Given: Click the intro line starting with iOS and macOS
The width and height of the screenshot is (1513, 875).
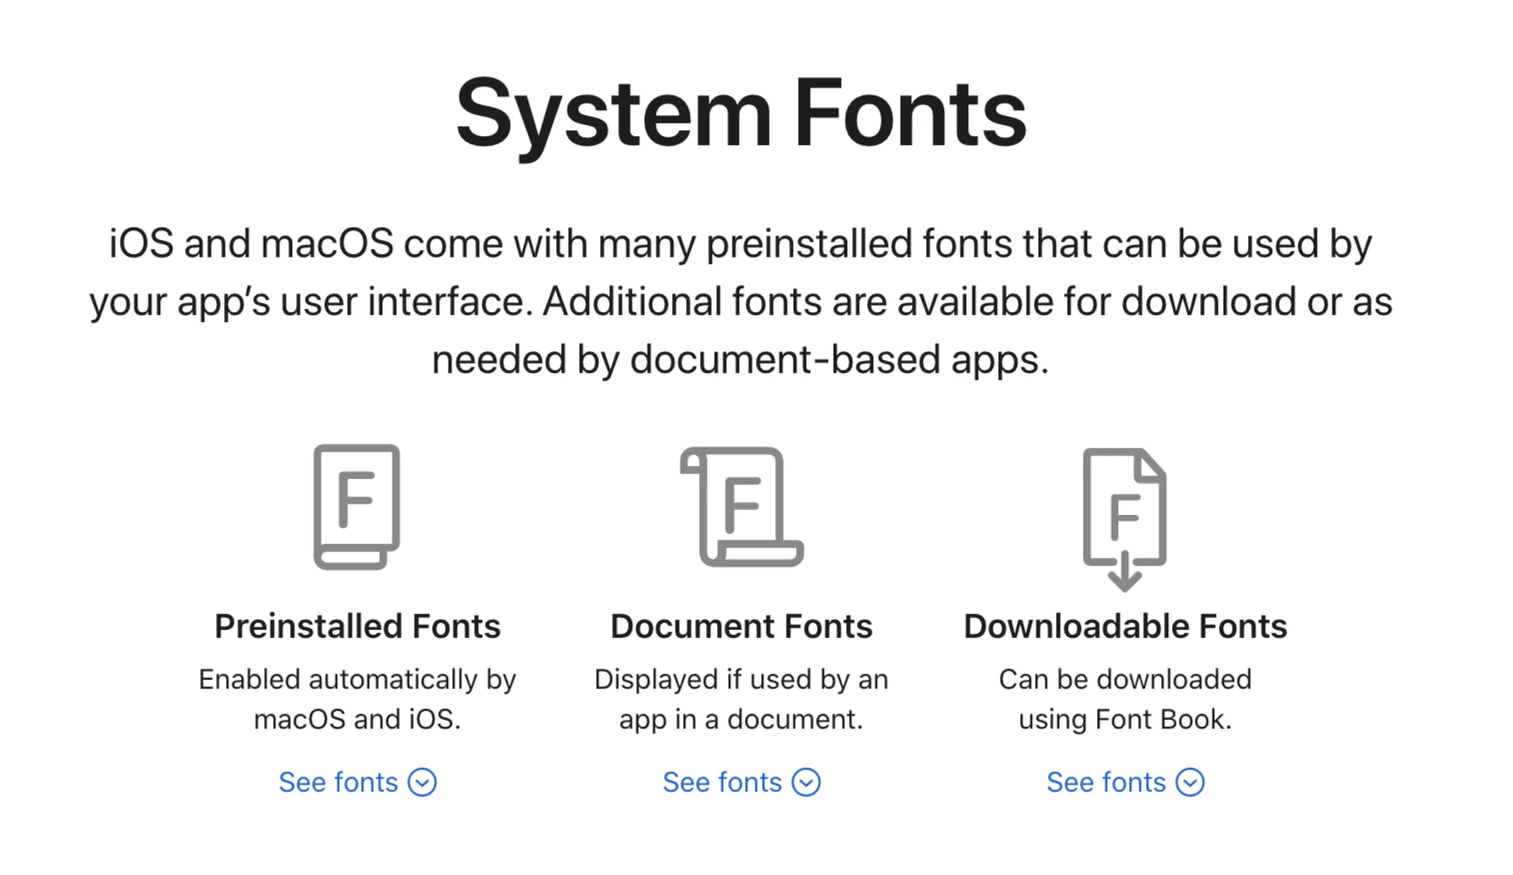Looking at the screenshot, I should click(x=740, y=244).
